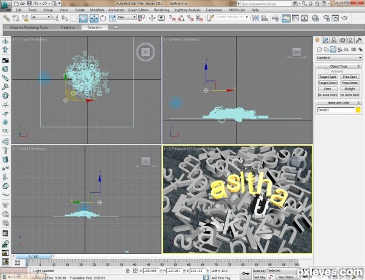This screenshot has width=365, height=280.
Task: Pick the Rectangular Selection Region tool
Action: tap(74, 18)
